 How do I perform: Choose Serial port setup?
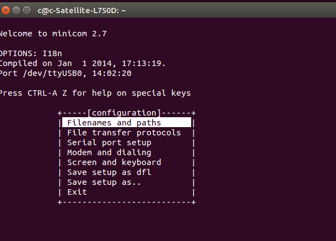109,143
